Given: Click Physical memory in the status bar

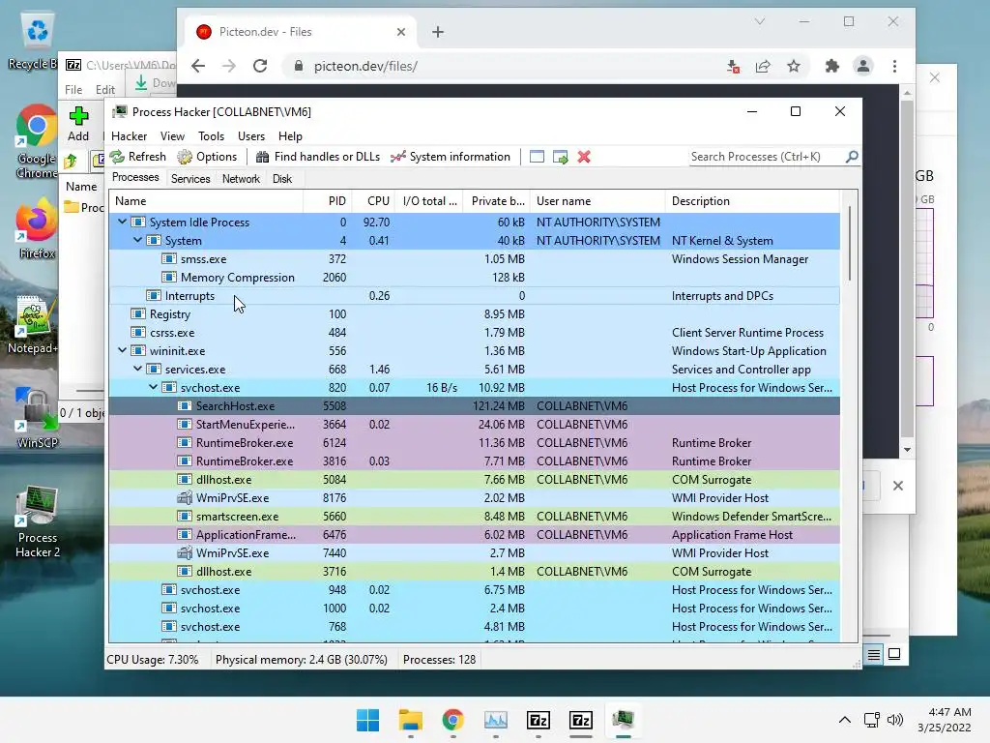Looking at the screenshot, I should pos(302,660).
